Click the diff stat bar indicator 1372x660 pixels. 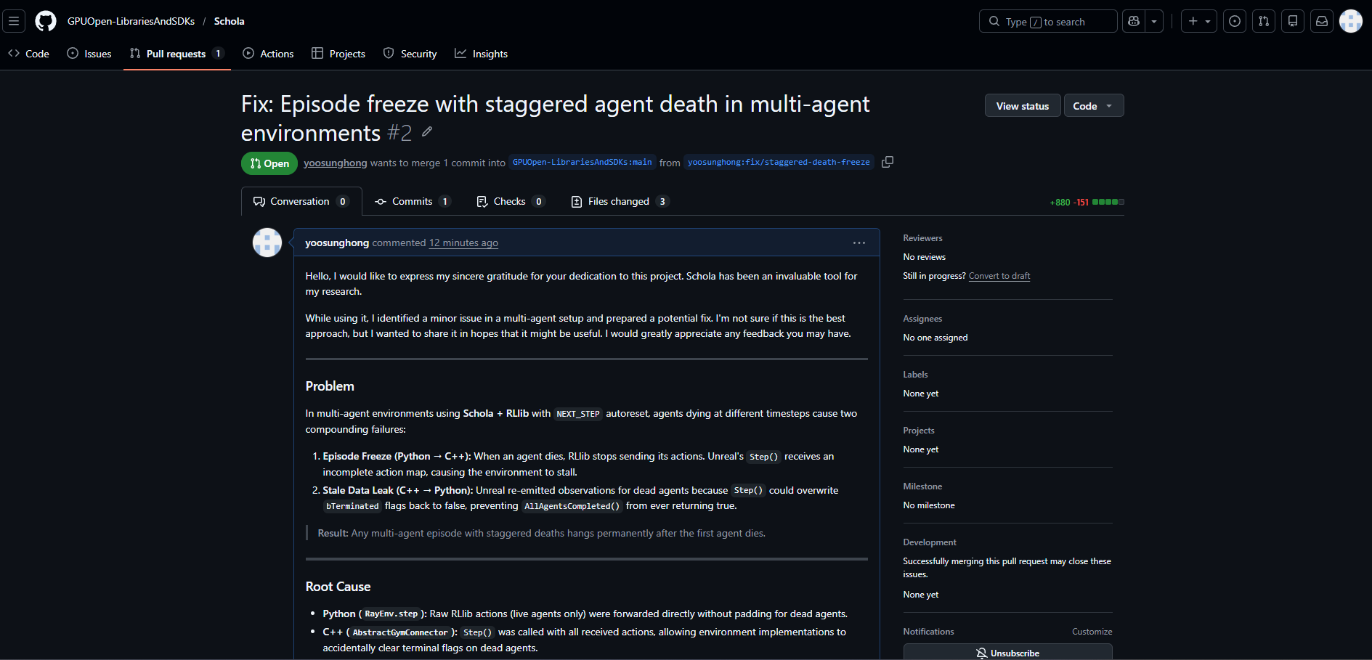point(1108,202)
